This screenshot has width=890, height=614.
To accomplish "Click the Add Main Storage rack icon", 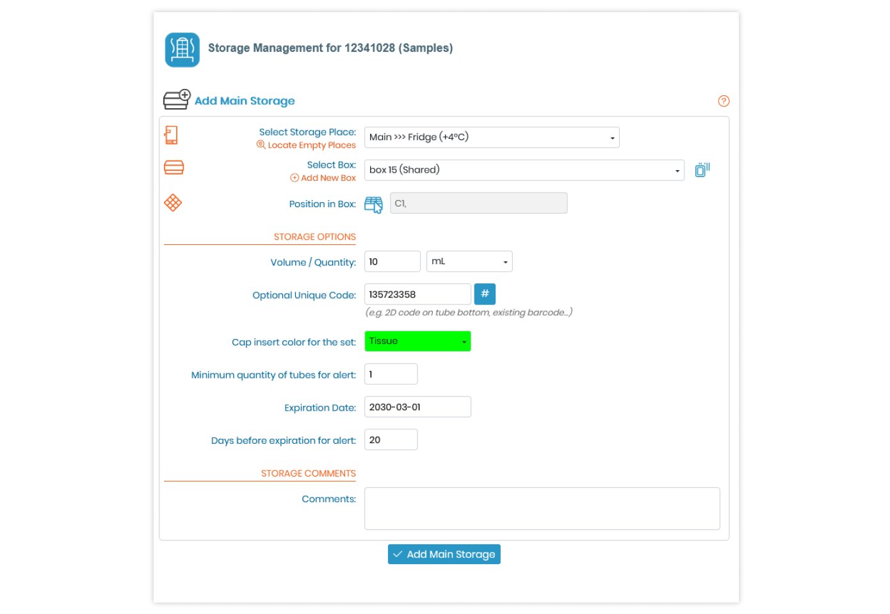I will coord(177,100).
